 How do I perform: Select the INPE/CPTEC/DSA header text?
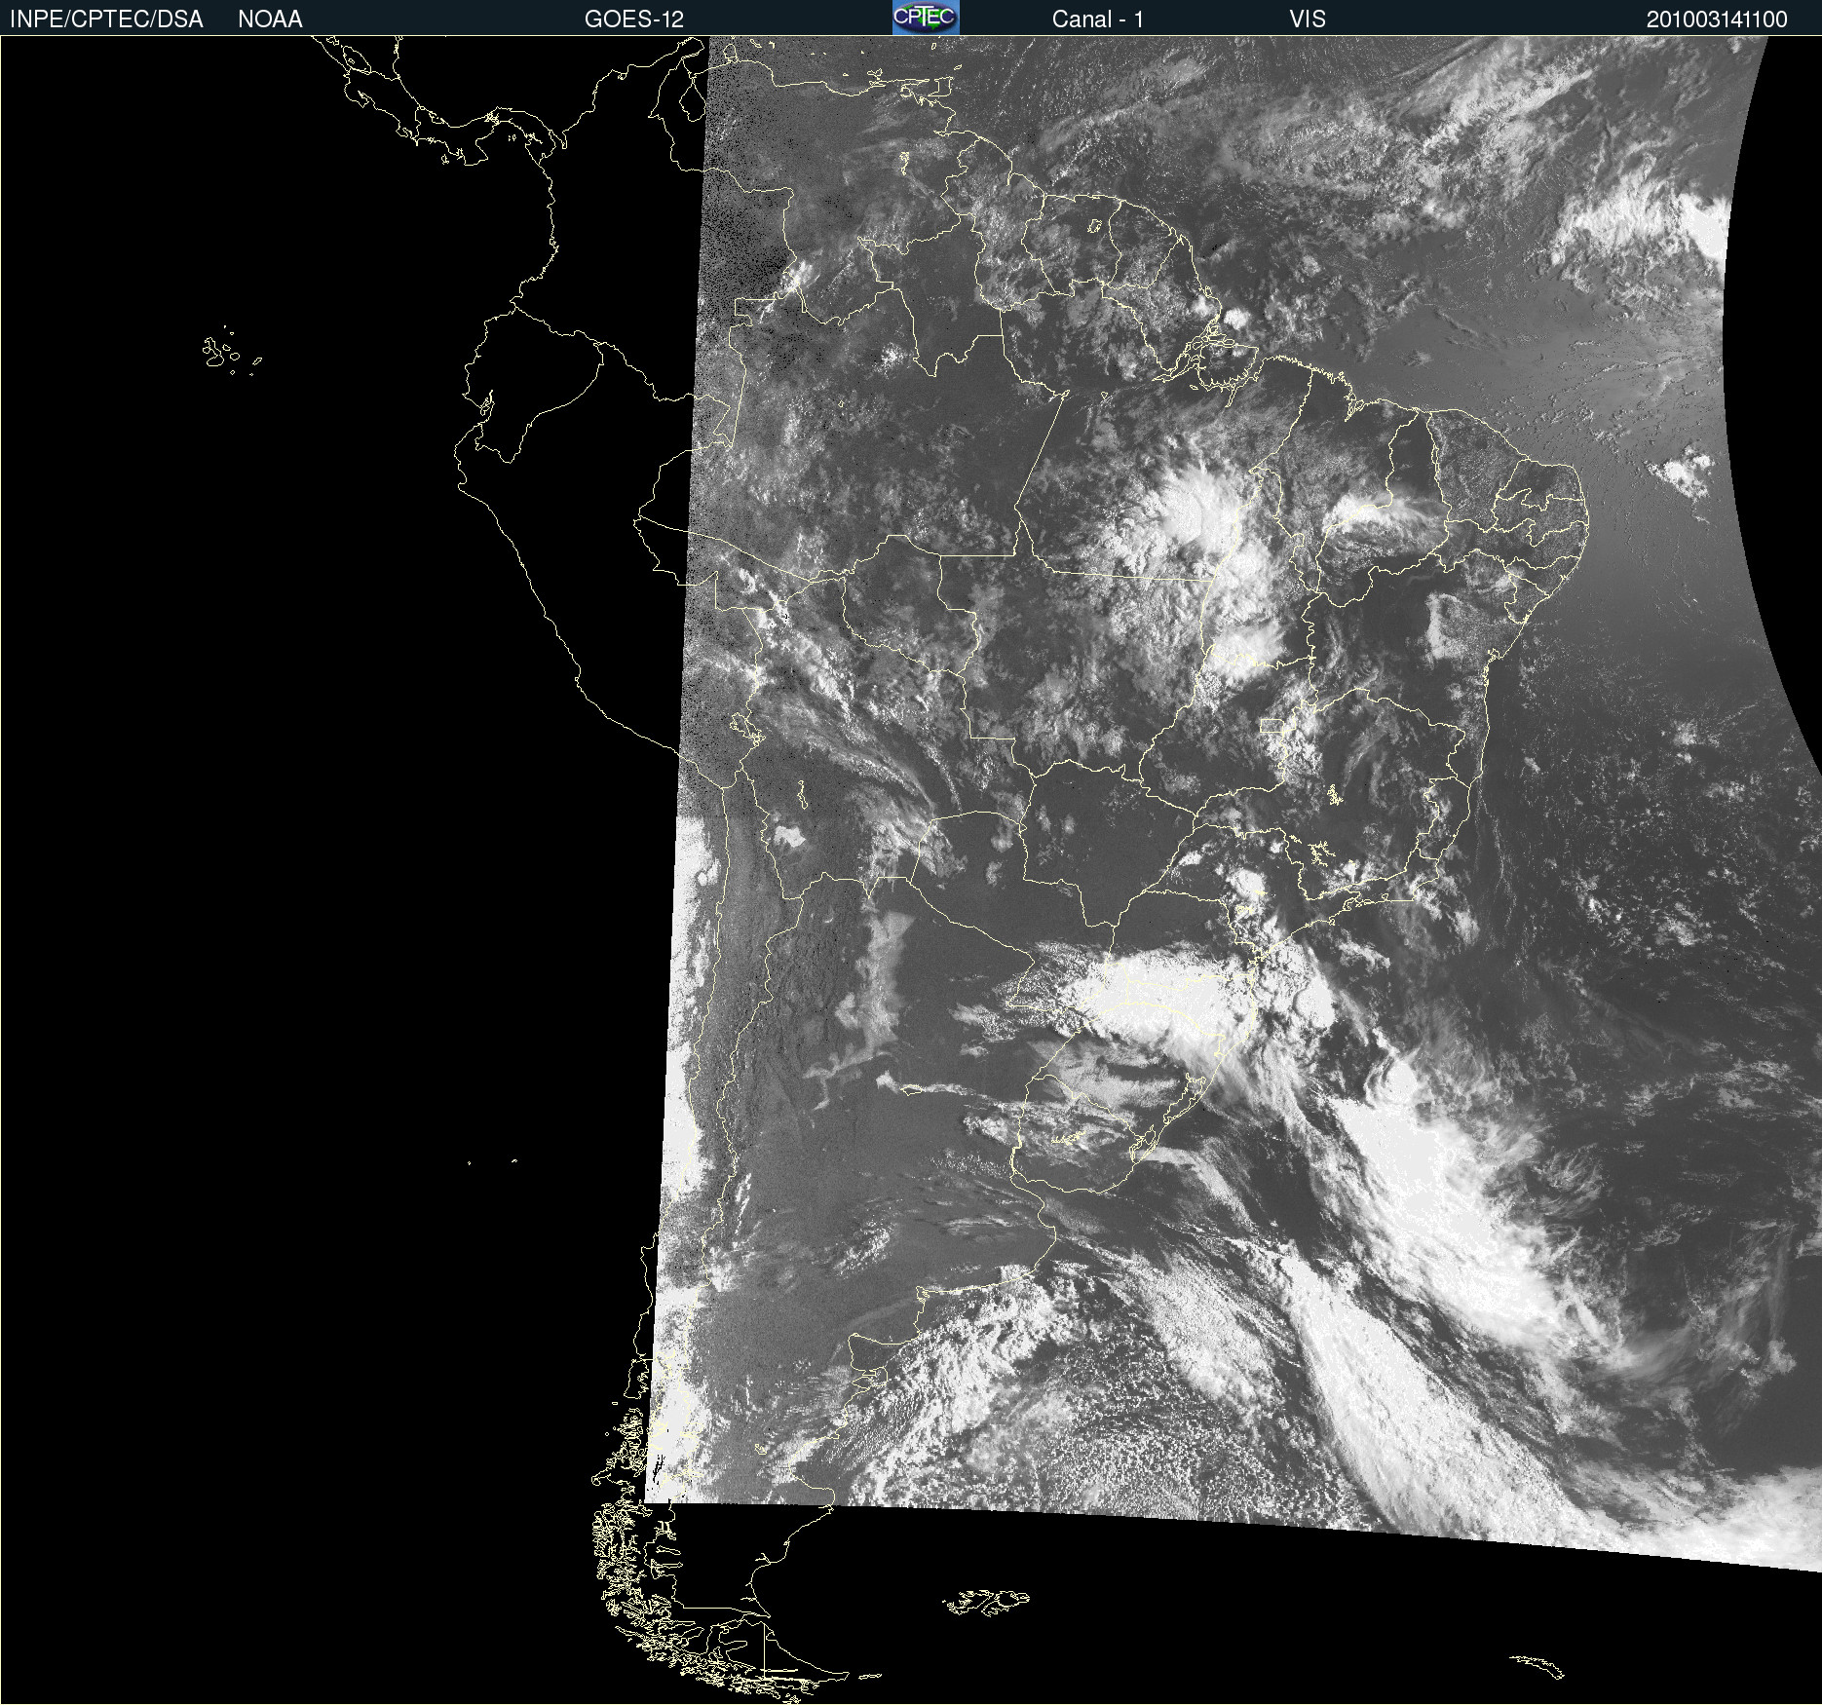point(106,19)
